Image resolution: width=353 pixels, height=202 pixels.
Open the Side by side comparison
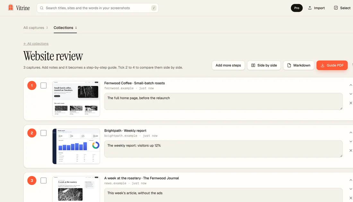264,65
